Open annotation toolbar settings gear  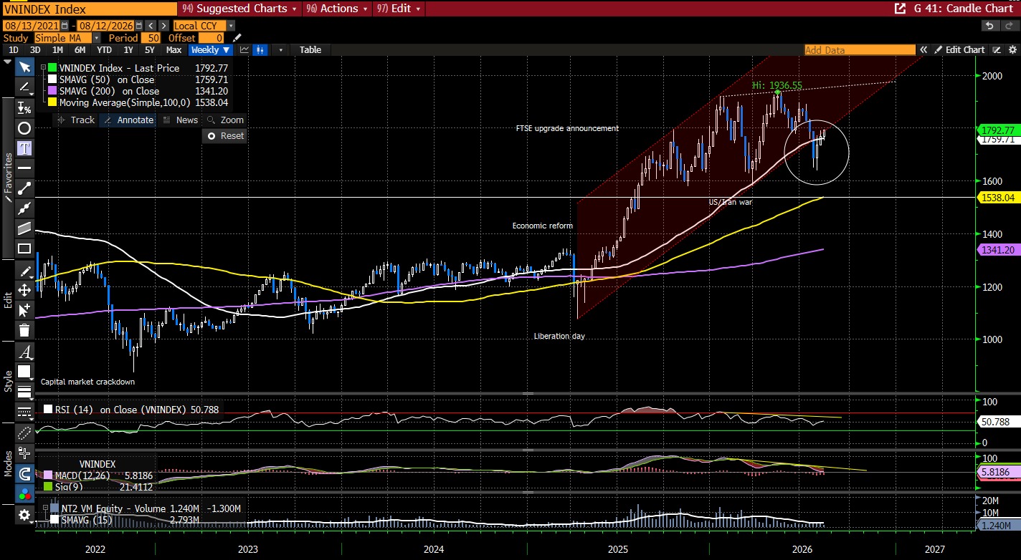24,515
